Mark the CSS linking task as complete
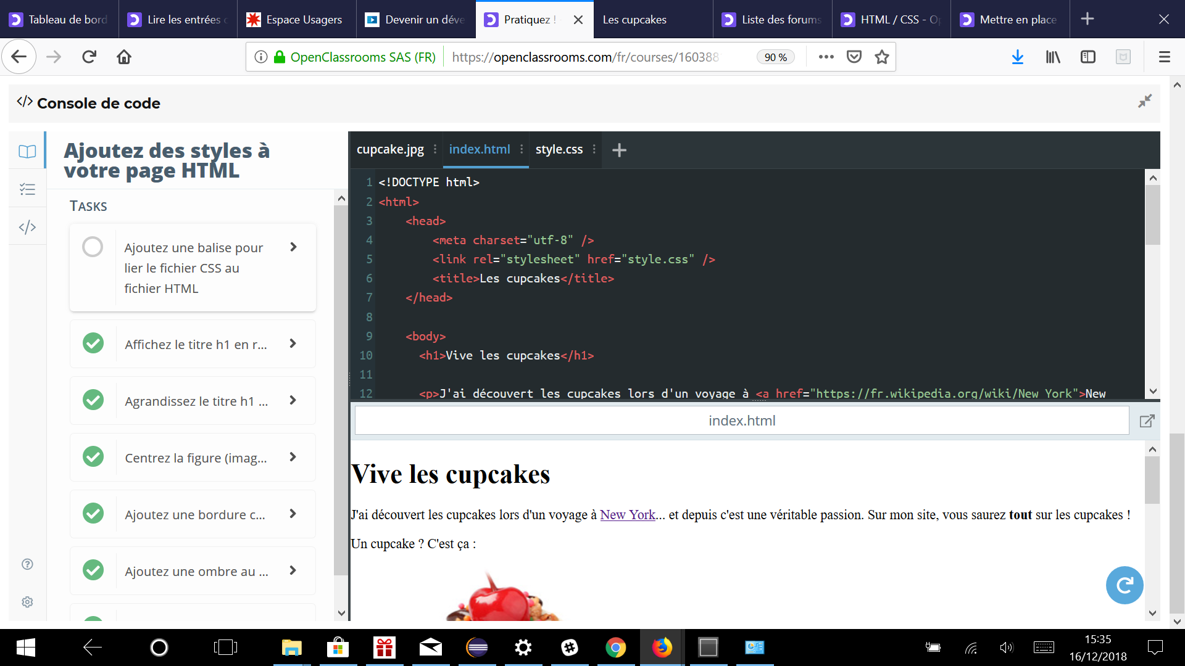 point(93,246)
